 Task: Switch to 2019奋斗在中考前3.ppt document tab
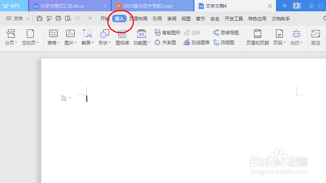tap(153, 6)
